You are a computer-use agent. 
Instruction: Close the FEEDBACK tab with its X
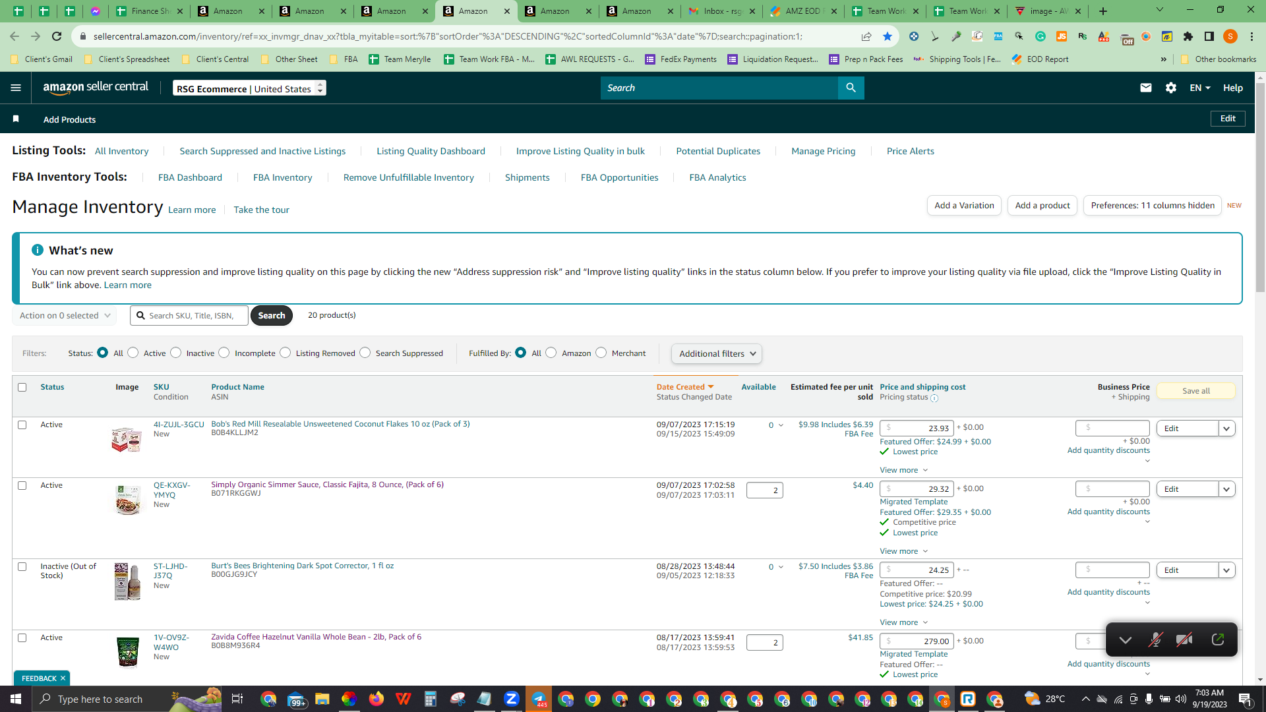[x=63, y=678]
